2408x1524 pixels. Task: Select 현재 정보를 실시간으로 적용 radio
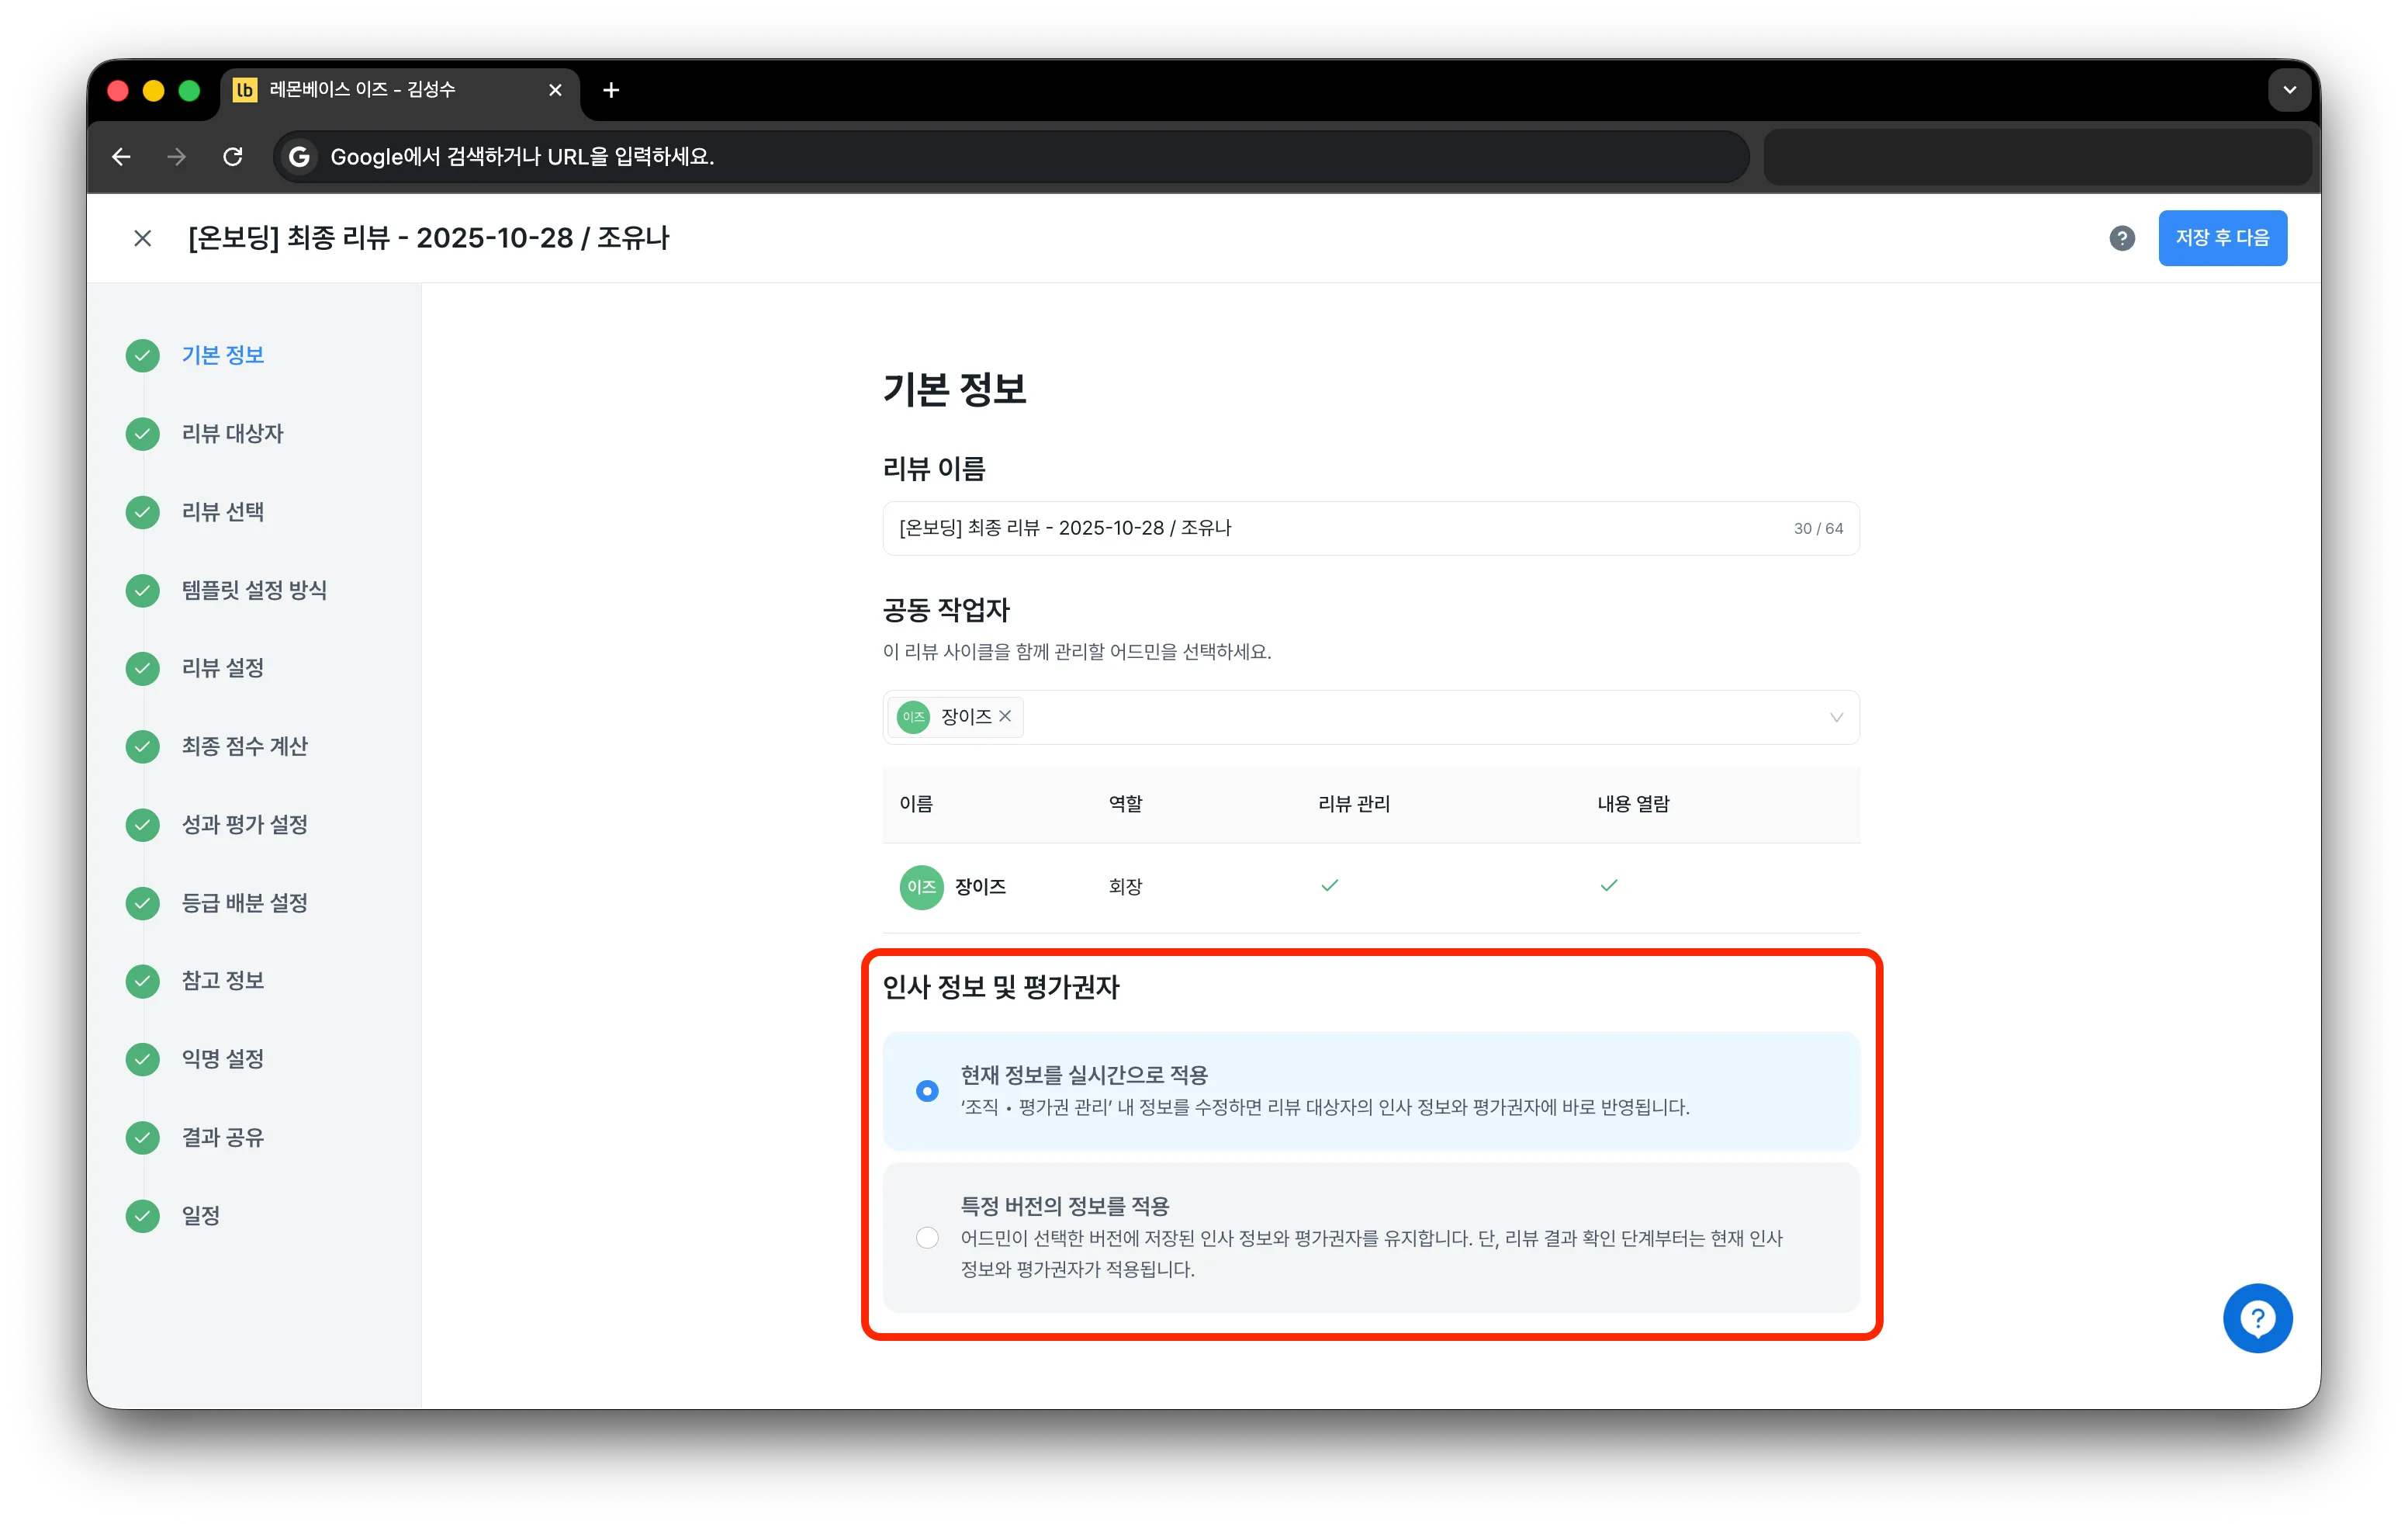[927, 1091]
